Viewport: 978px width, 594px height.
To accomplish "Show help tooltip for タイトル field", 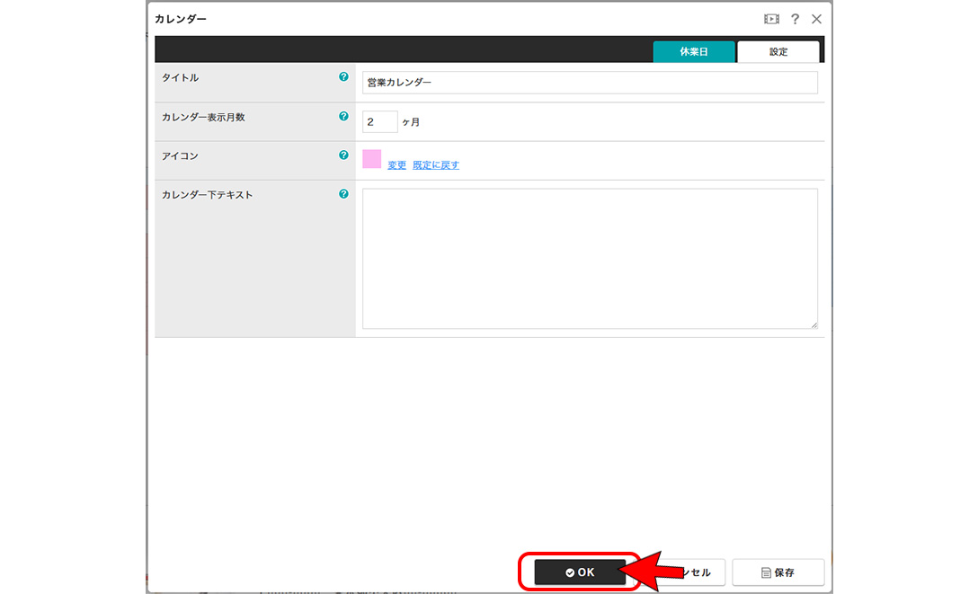I will point(343,77).
